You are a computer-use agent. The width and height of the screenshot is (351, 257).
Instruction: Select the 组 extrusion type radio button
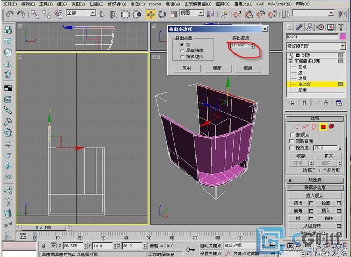point(182,45)
